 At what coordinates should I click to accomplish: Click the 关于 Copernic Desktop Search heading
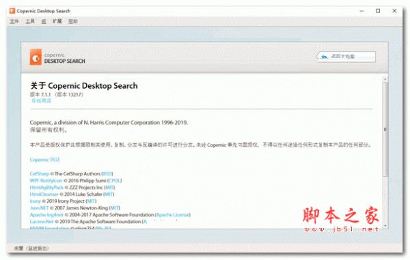(x=84, y=85)
